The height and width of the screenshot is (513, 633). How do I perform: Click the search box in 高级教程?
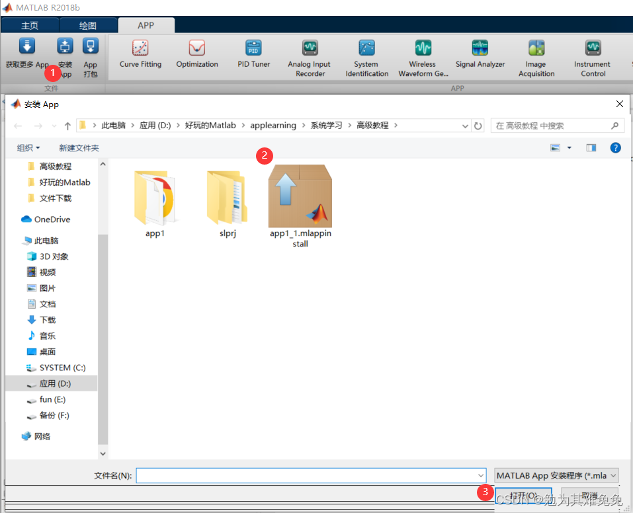click(x=557, y=126)
